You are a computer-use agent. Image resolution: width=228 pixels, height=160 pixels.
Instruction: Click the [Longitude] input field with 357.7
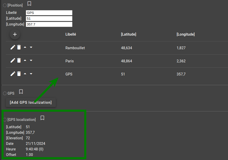tap(49, 24)
